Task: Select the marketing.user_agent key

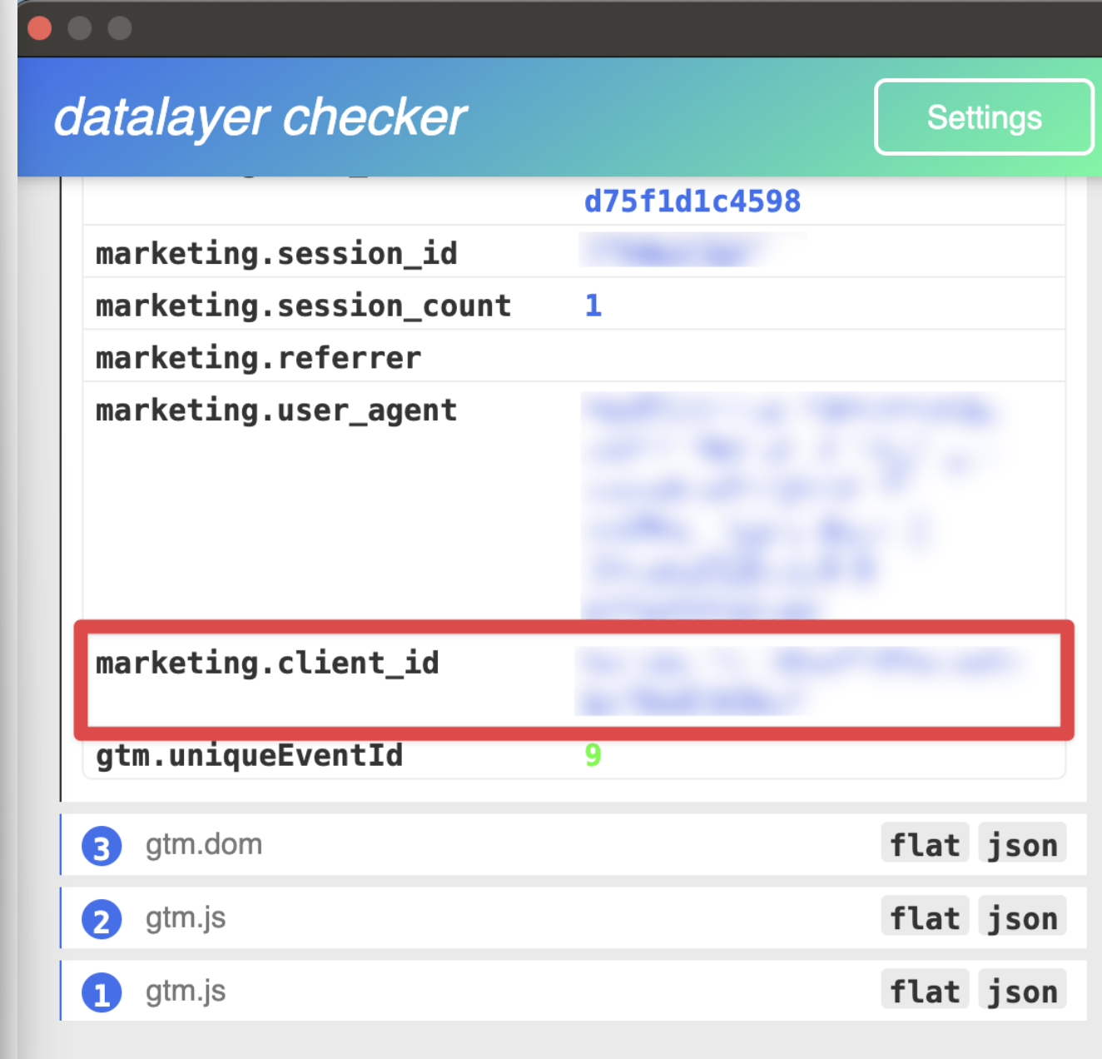Action: tap(276, 410)
